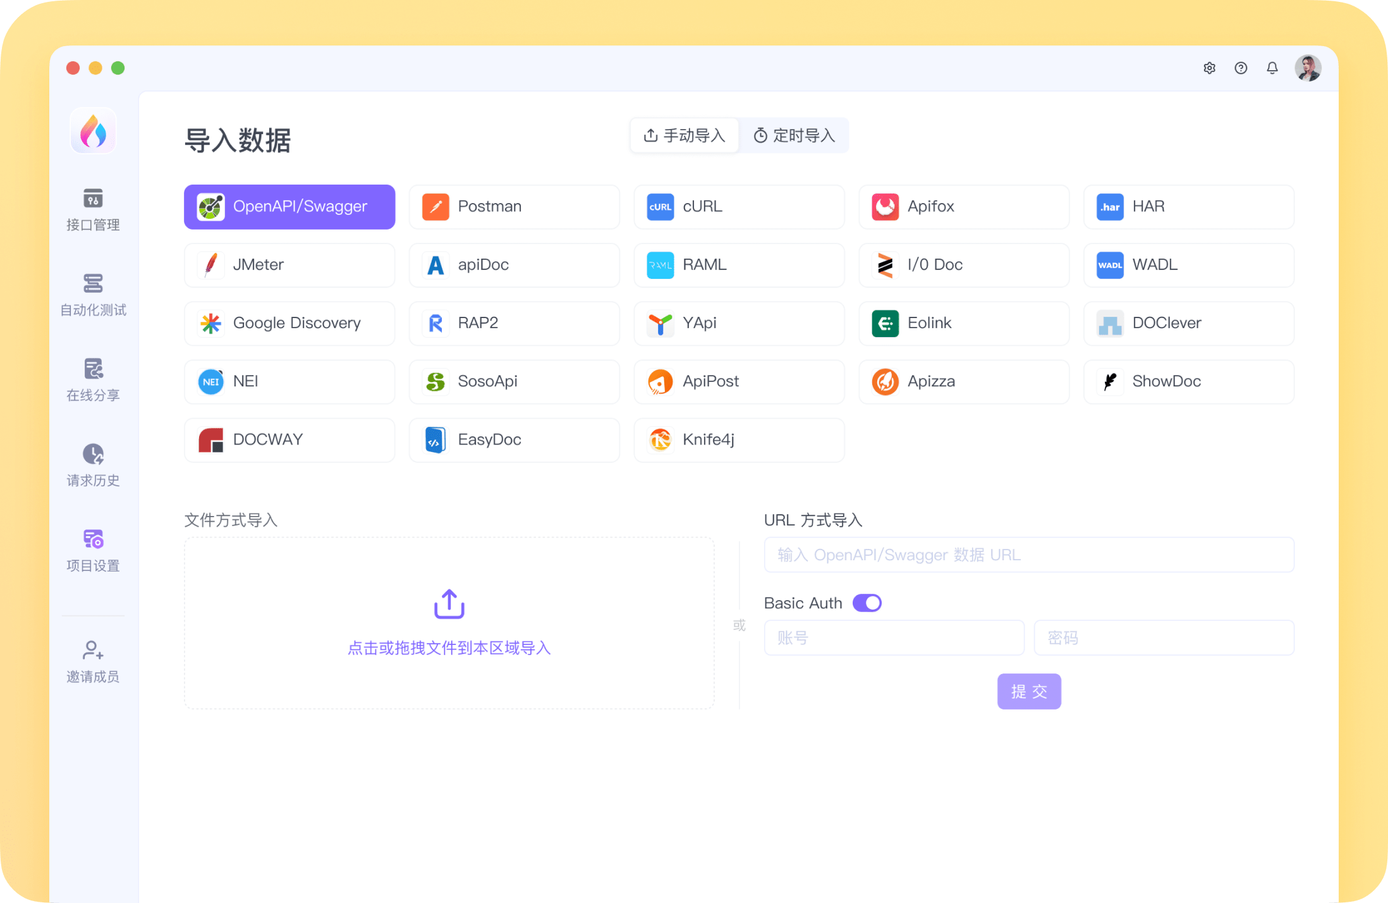Click the 提交 submit button

(1029, 691)
